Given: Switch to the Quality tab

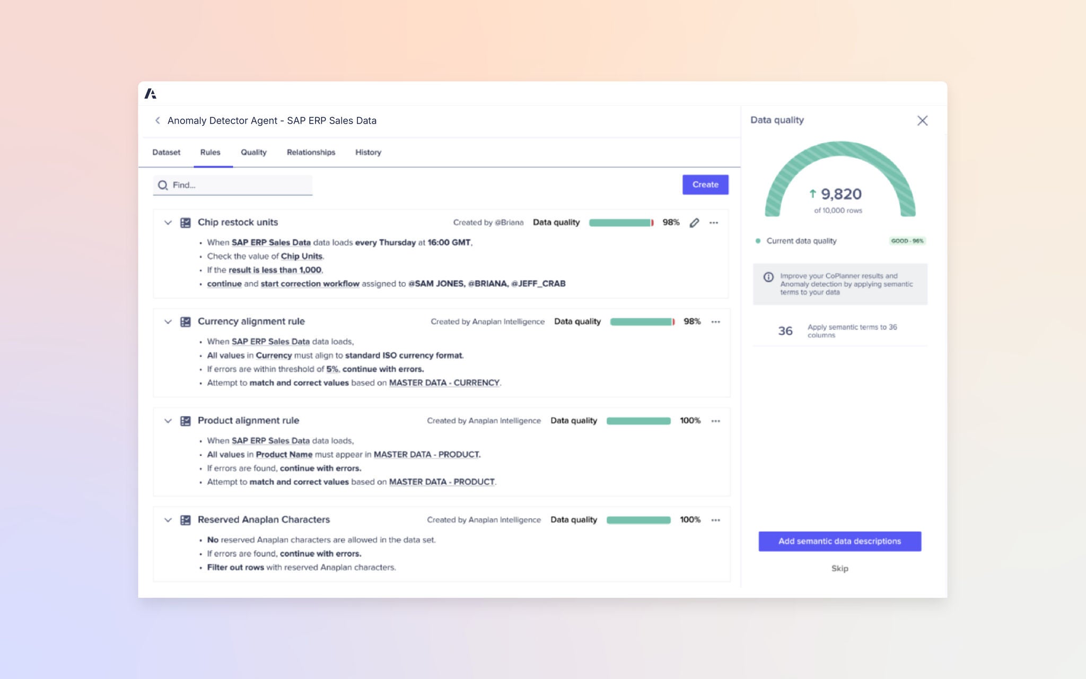Looking at the screenshot, I should pyautogui.click(x=253, y=153).
